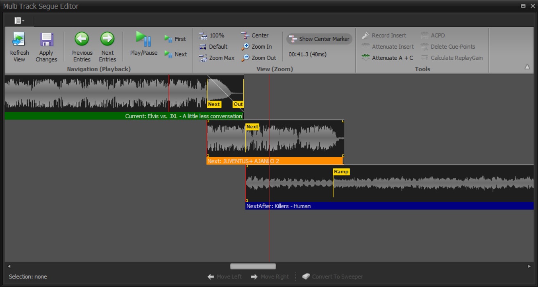Open the quick access dropdown menu
The height and width of the screenshot is (287, 538).
pyautogui.click(x=19, y=20)
